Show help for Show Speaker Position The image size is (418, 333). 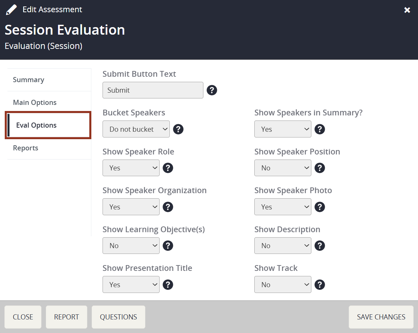(320, 168)
